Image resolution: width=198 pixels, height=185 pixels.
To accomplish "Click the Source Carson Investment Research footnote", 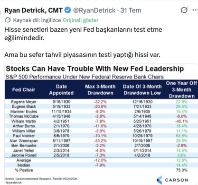I will (41, 179).
